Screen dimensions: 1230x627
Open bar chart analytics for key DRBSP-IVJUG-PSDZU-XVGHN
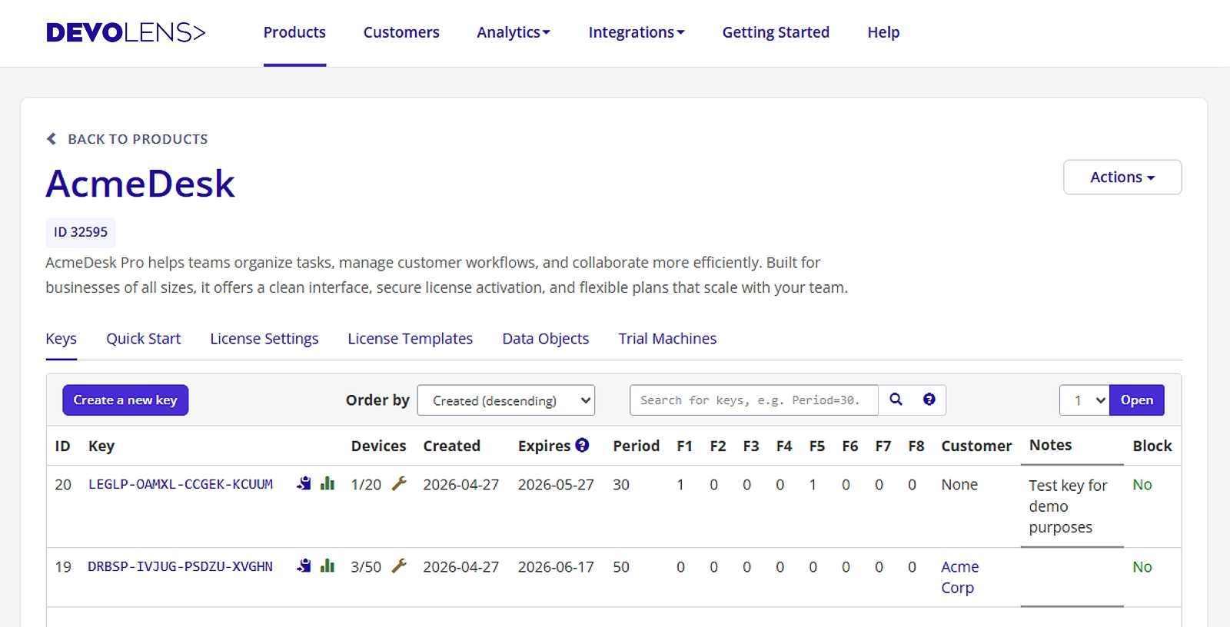(x=327, y=566)
